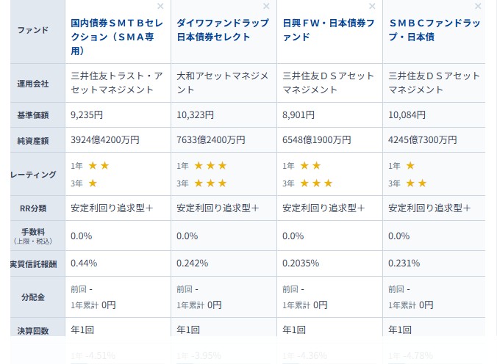Image resolution: width=497 pixels, height=364 pixels.
Task: Click the 1年 single-star rating for ＳＭＢＣファンドラップ
Action: pyautogui.click(x=410, y=166)
